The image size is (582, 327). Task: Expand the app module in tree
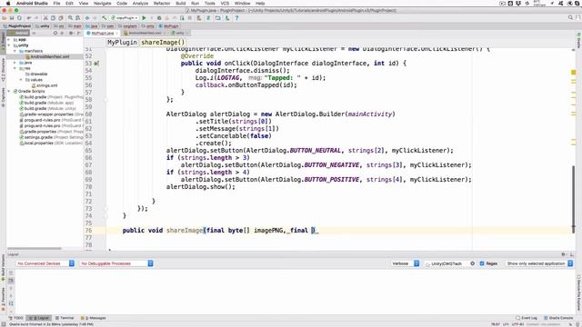(x=9, y=39)
